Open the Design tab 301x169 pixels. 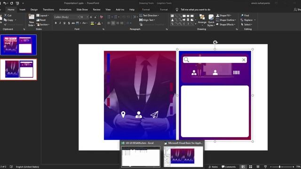point(34,9)
